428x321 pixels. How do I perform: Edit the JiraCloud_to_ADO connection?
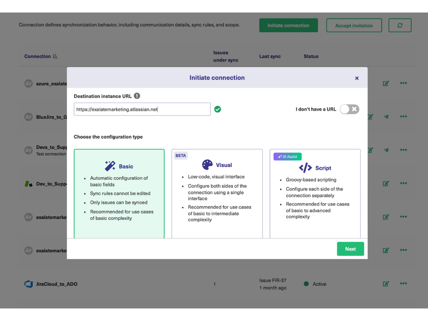point(386,284)
